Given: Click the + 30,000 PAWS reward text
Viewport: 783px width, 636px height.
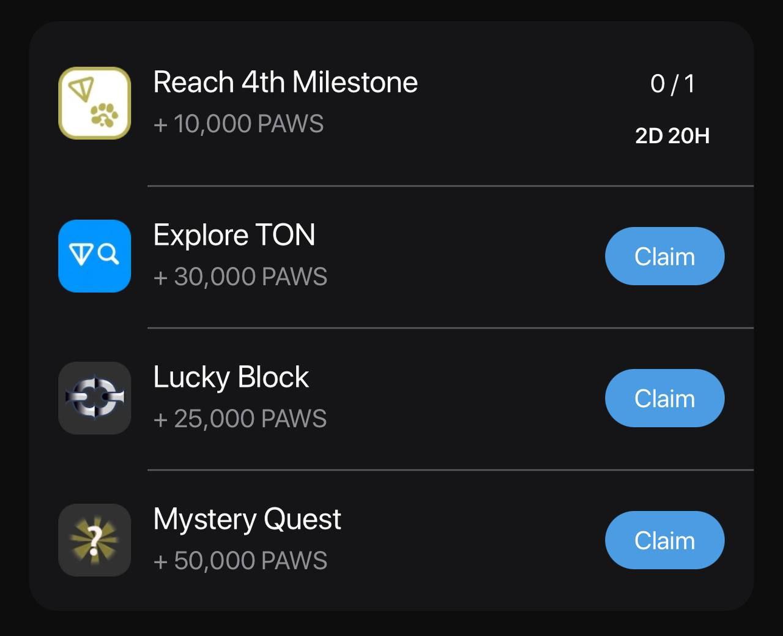Looking at the screenshot, I should tap(240, 277).
